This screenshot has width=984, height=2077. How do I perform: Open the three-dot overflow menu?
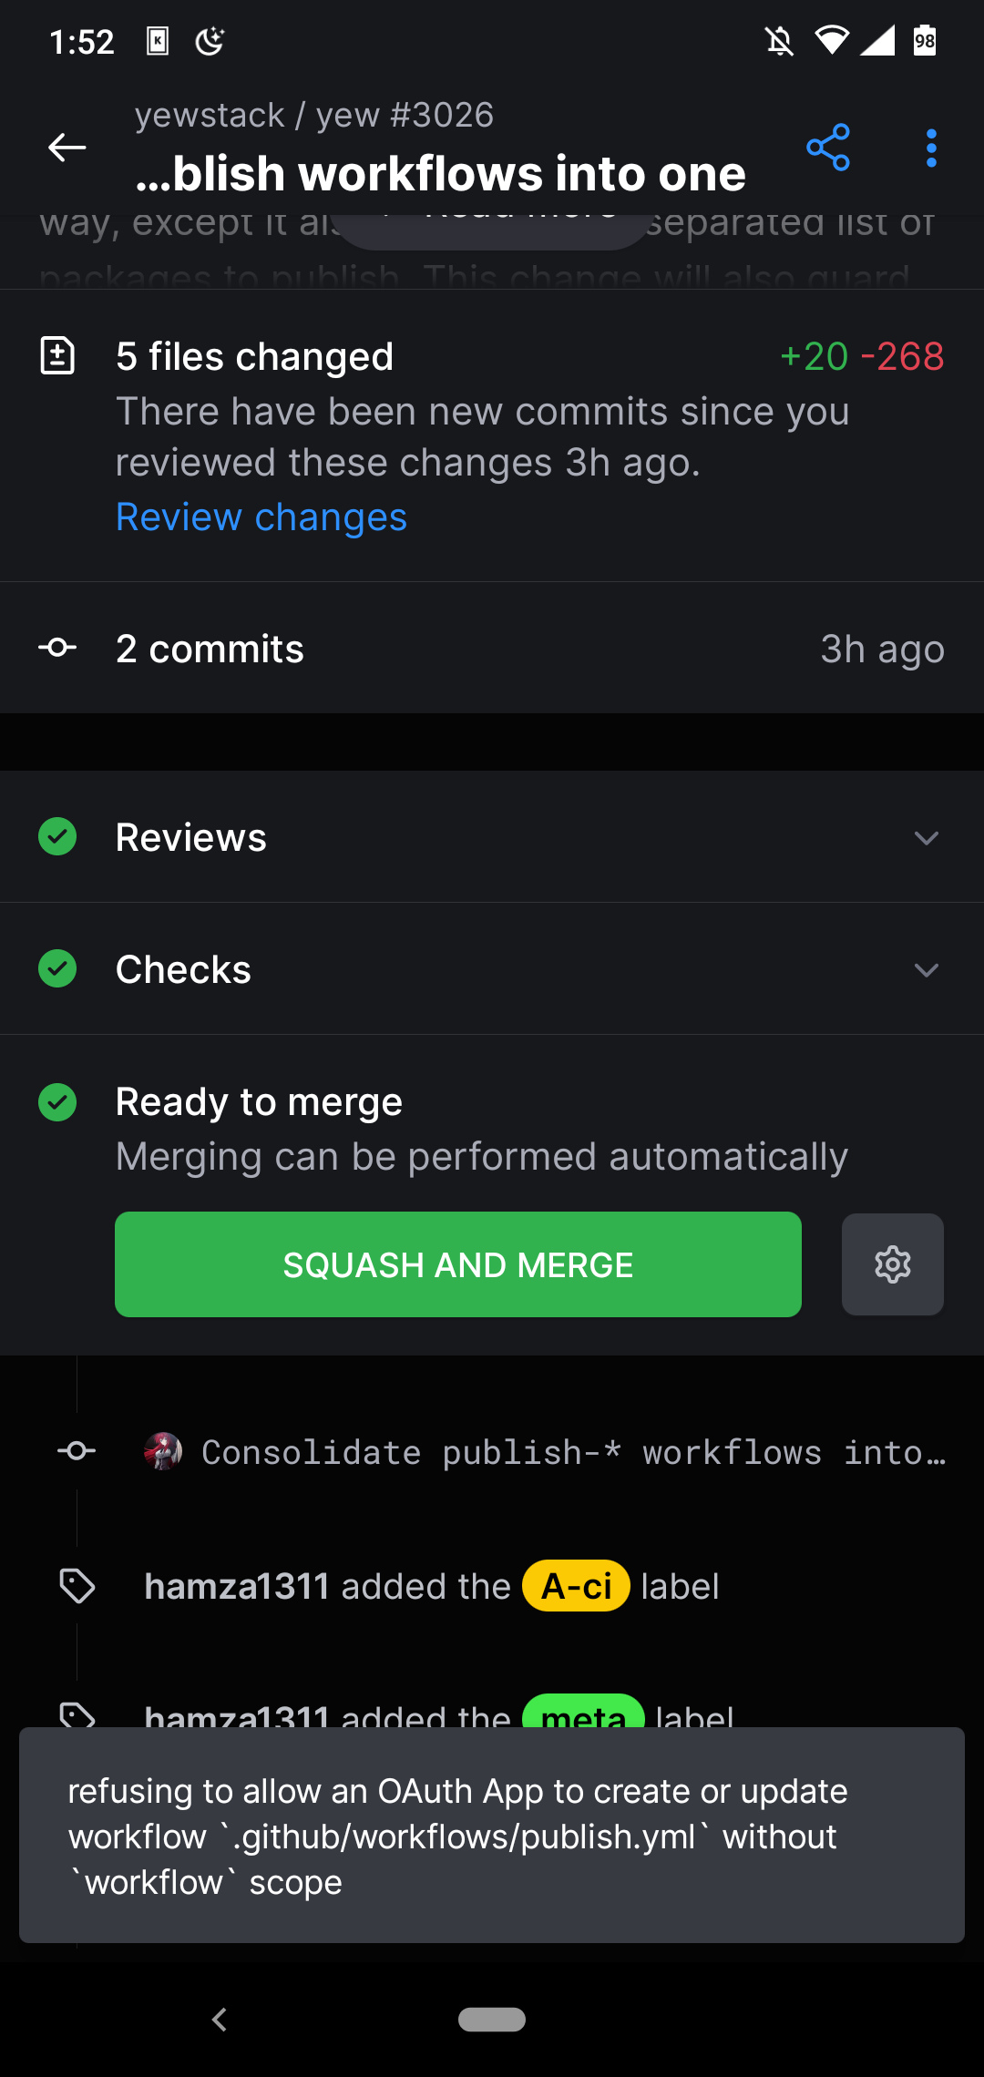[930, 147]
